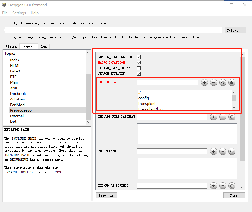The height and width of the screenshot is (212, 252).
Task: Click the Topics list scrollbar thumb
Action: [89, 97]
